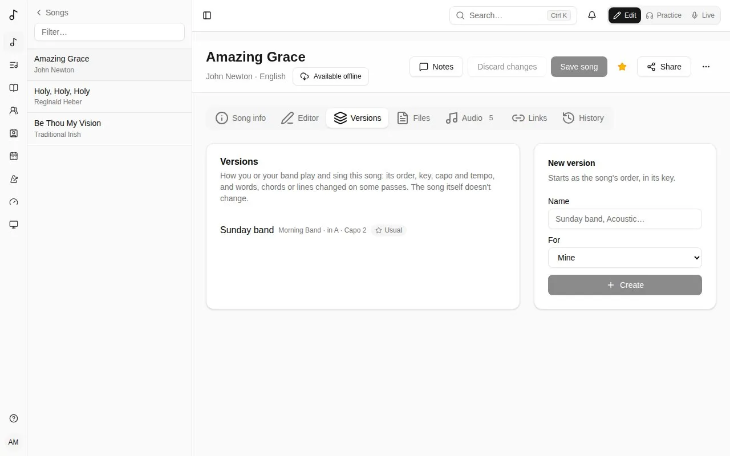This screenshot has width=730, height=456.
Task: Open the Links tab
Action: (529, 118)
